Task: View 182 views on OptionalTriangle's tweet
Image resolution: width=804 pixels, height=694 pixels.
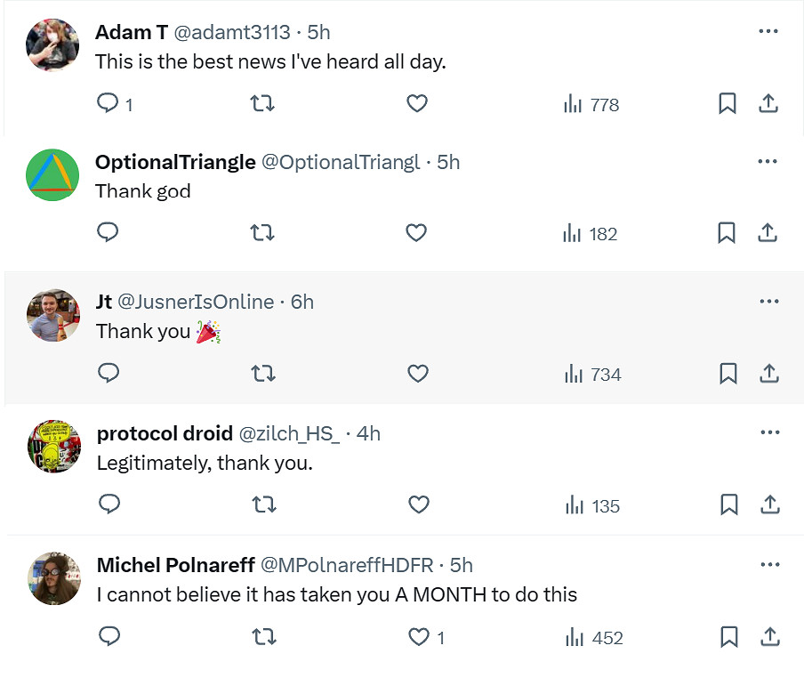Action: [x=591, y=233]
